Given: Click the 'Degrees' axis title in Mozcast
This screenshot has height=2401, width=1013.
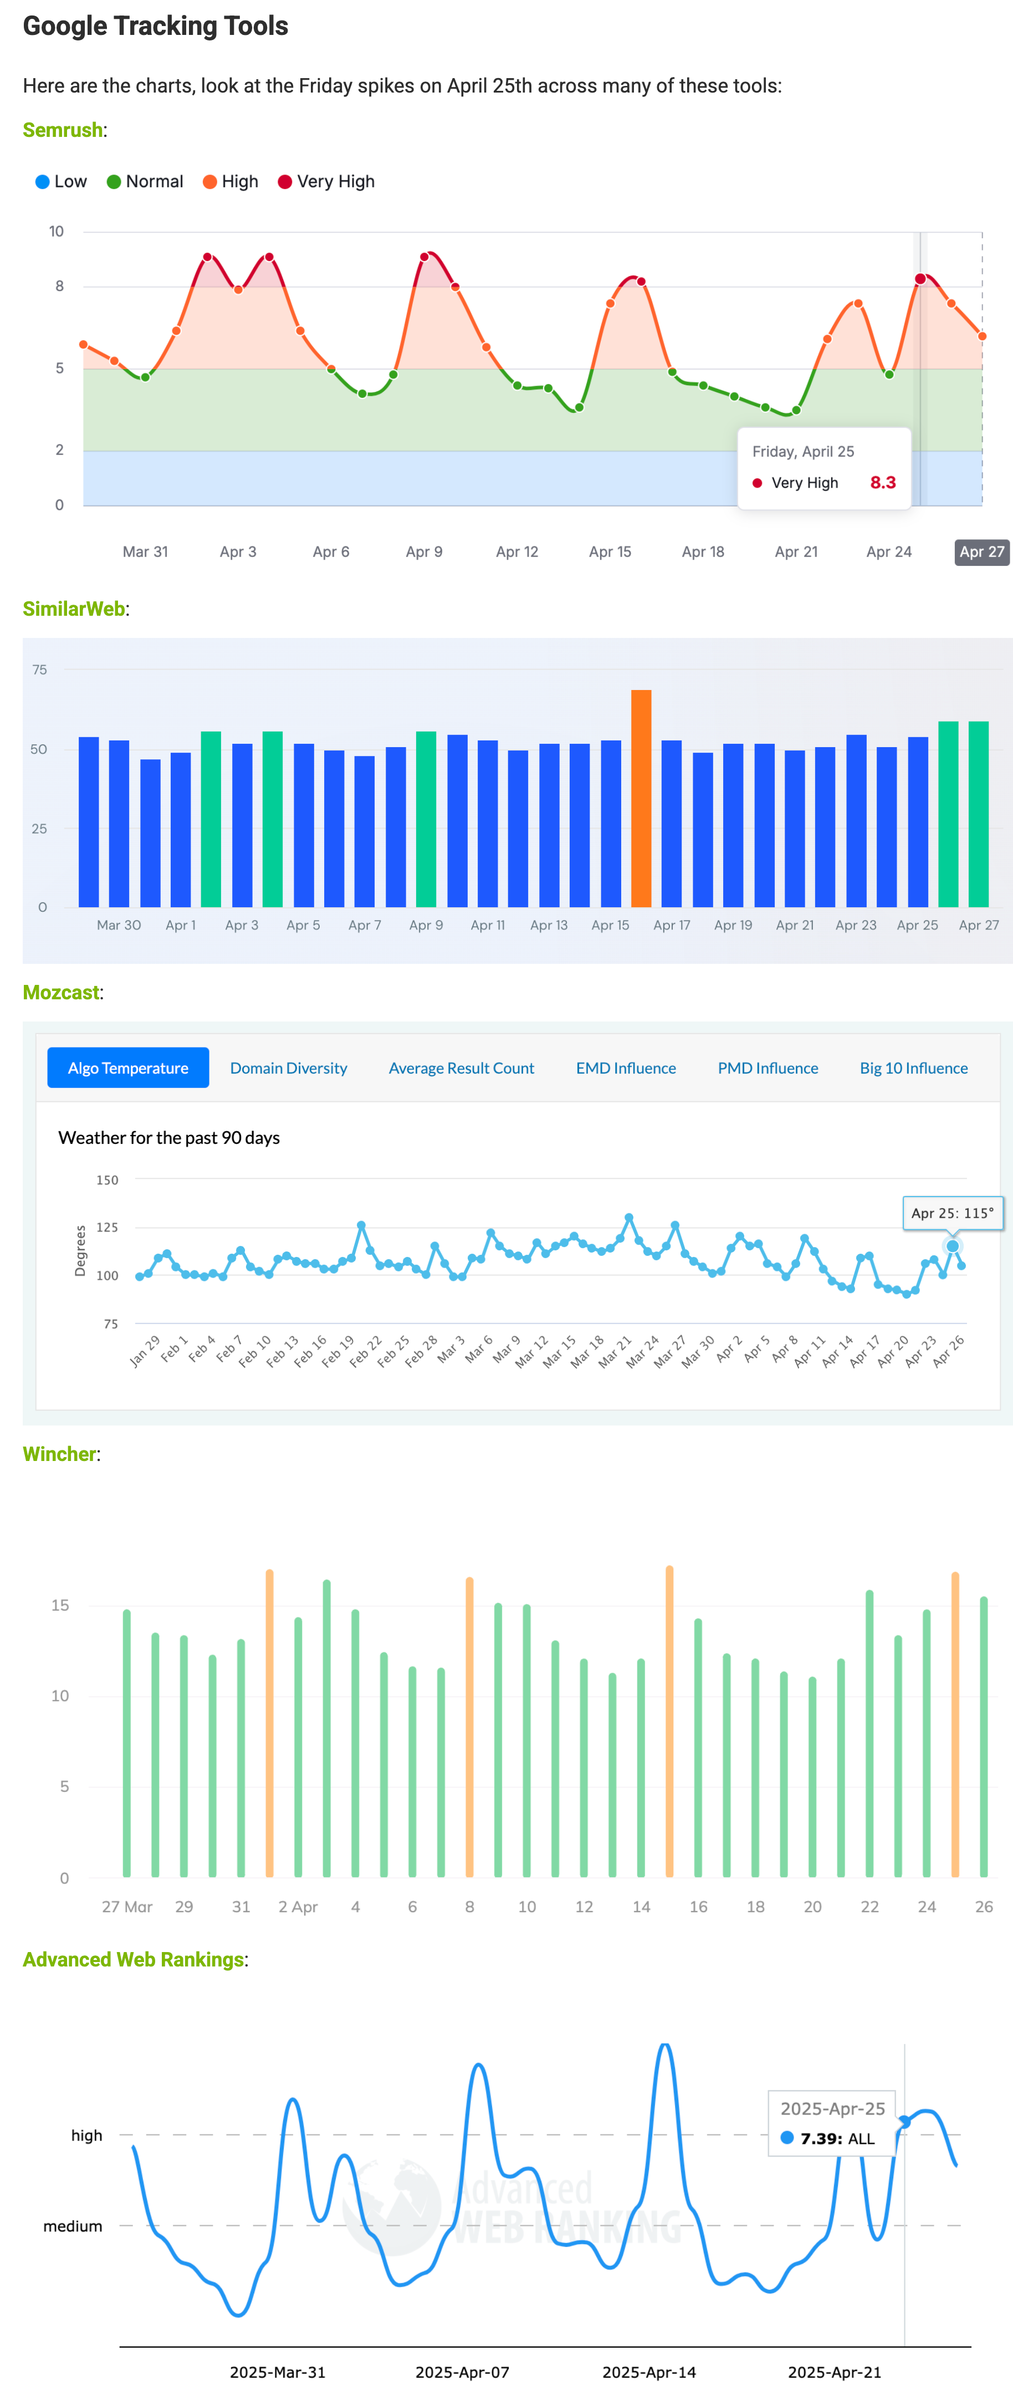Looking at the screenshot, I should 80,1251.
